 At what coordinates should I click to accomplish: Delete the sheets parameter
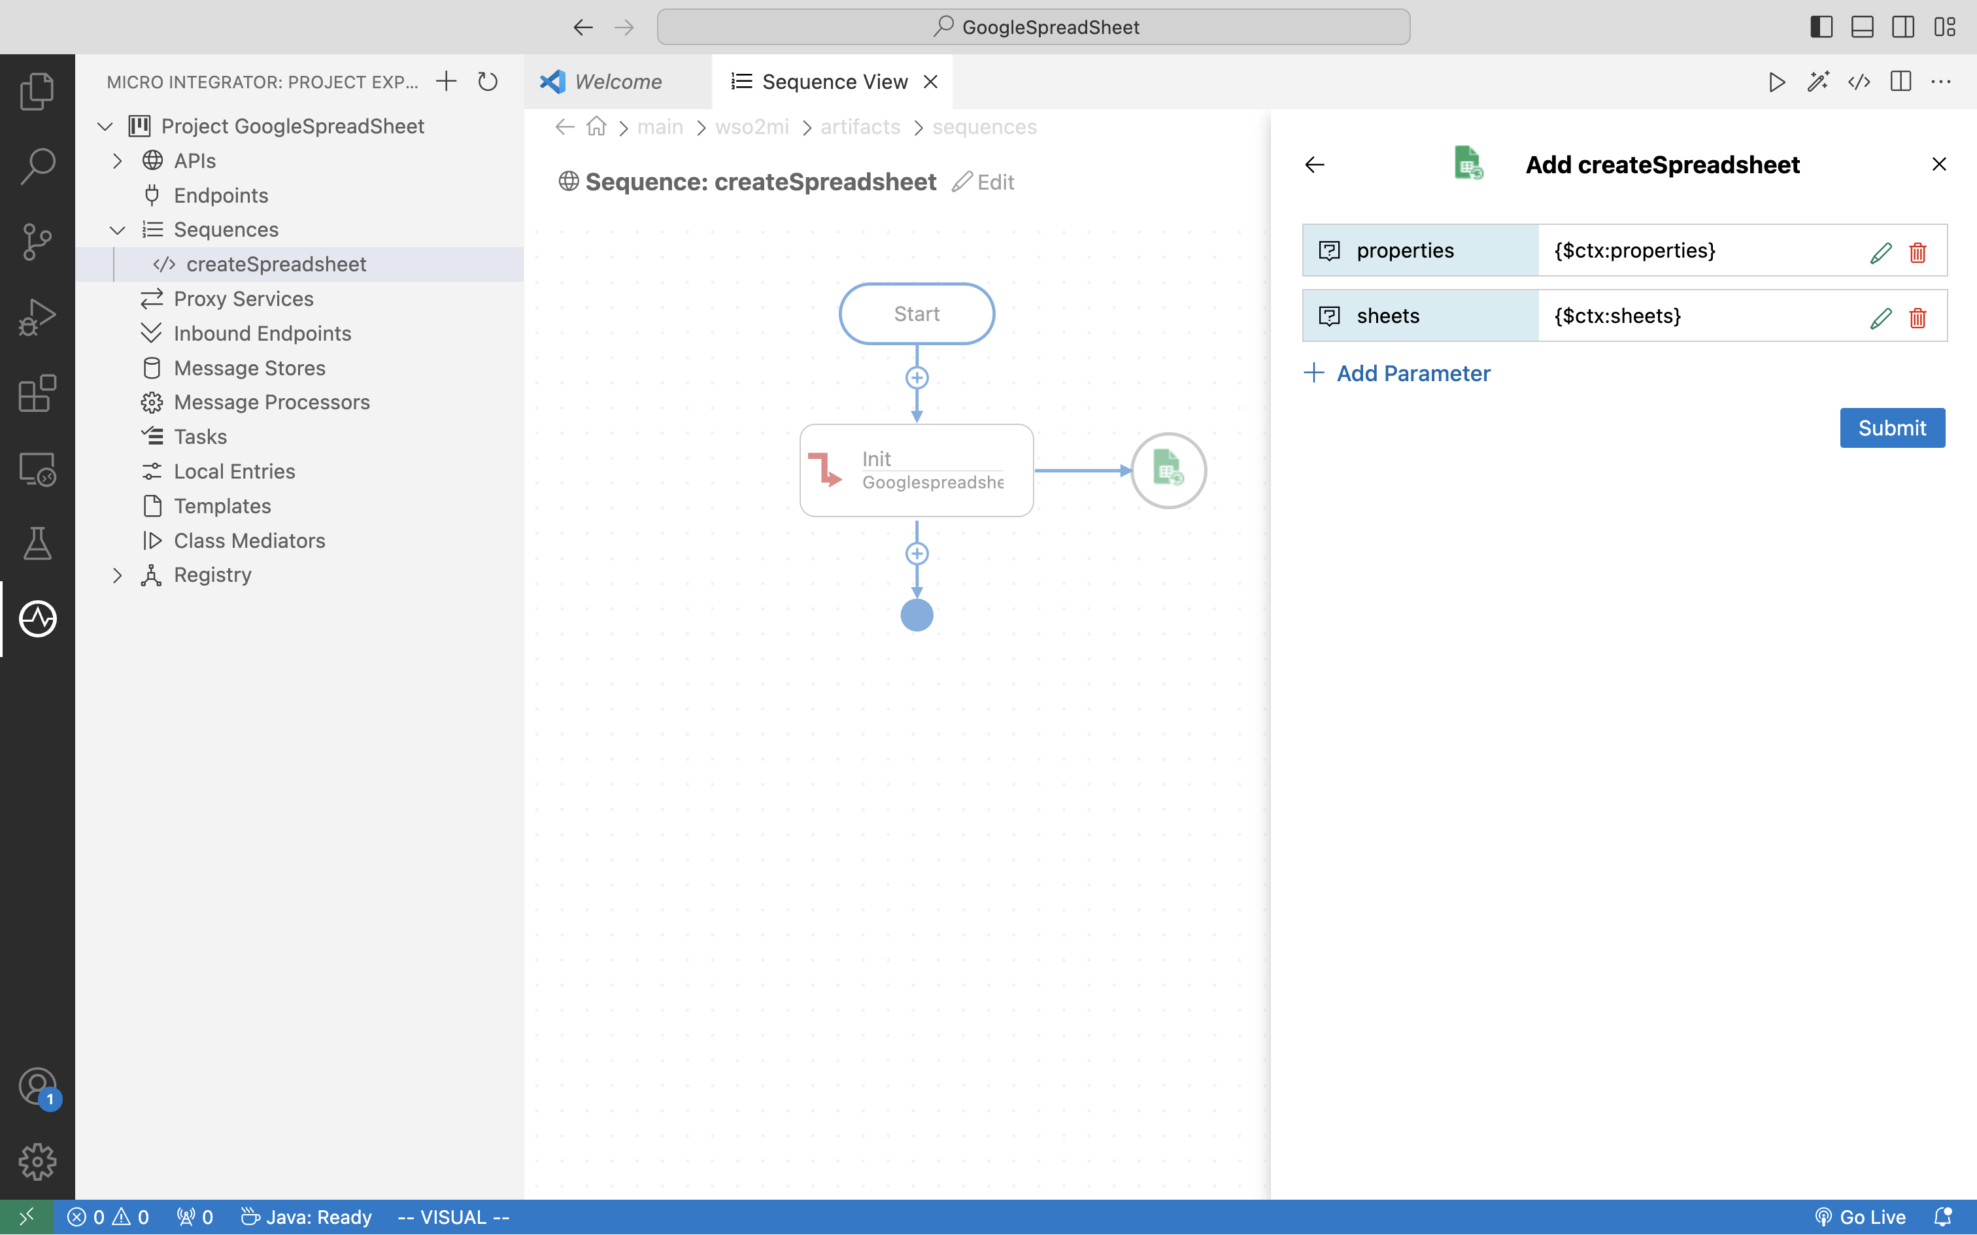[1918, 318]
